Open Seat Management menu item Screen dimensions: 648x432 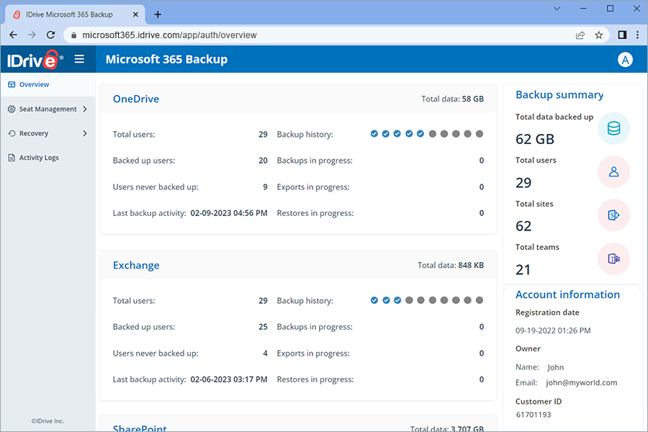coord(48,109)
